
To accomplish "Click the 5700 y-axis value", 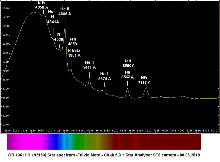I will 5,89.
